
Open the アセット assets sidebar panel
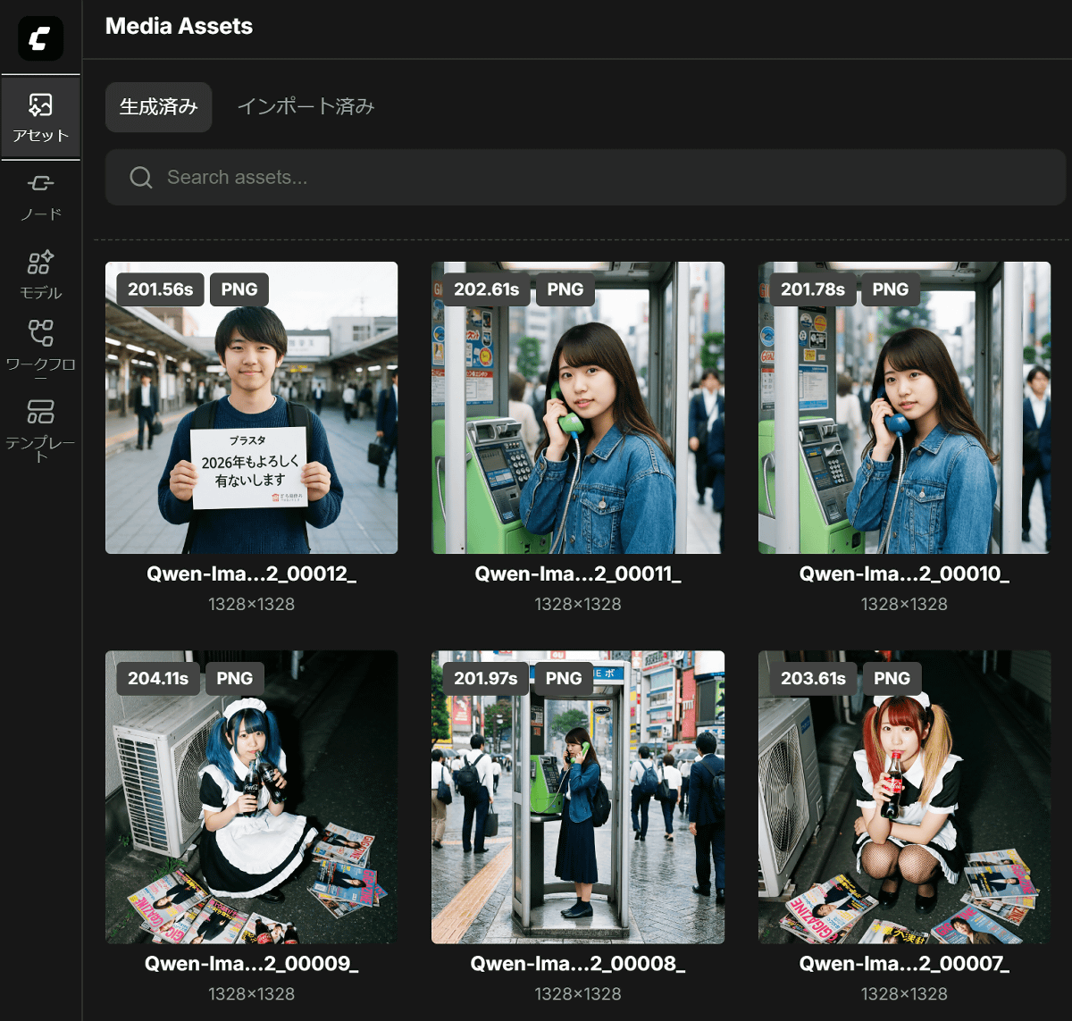40,118
